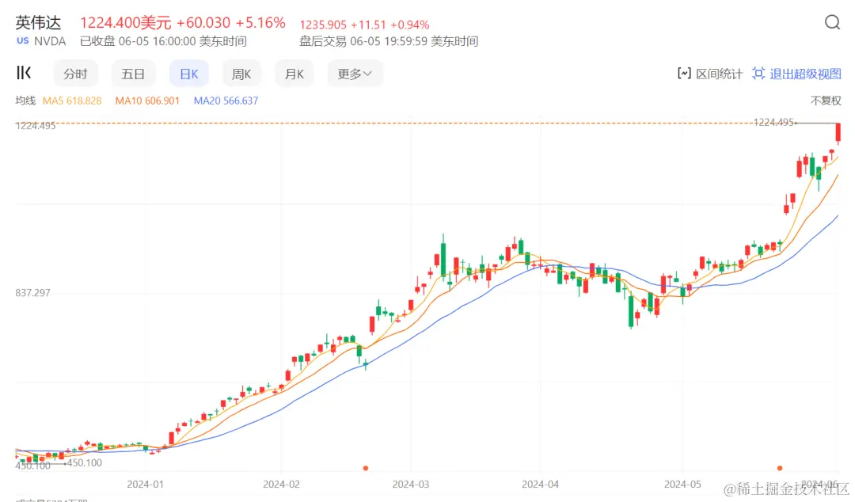Screen dimensions: 855x502
Task: Click the MA5 618.828 indicator value
Action: click(72, 101)
